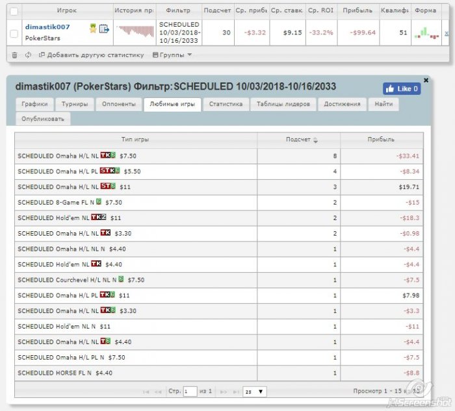455x411 pixels.
Task: Switch to the Турниры tab
Action: [75, 104]
